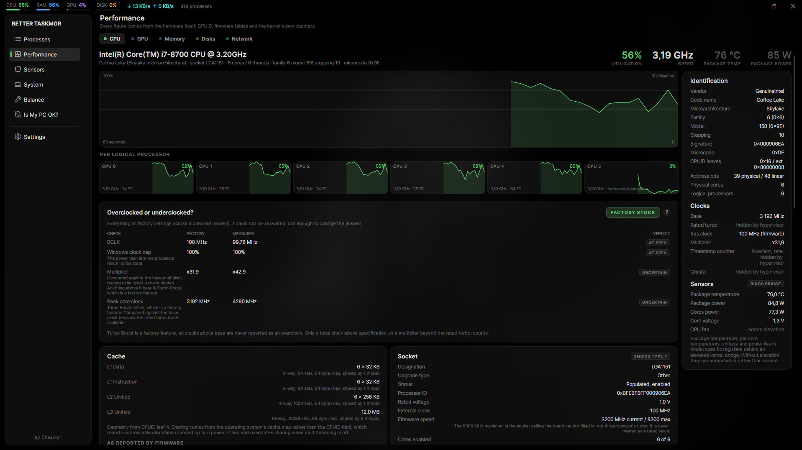Go to Settings page
Viewport: 802px width, 450px height.
(45, 137)
